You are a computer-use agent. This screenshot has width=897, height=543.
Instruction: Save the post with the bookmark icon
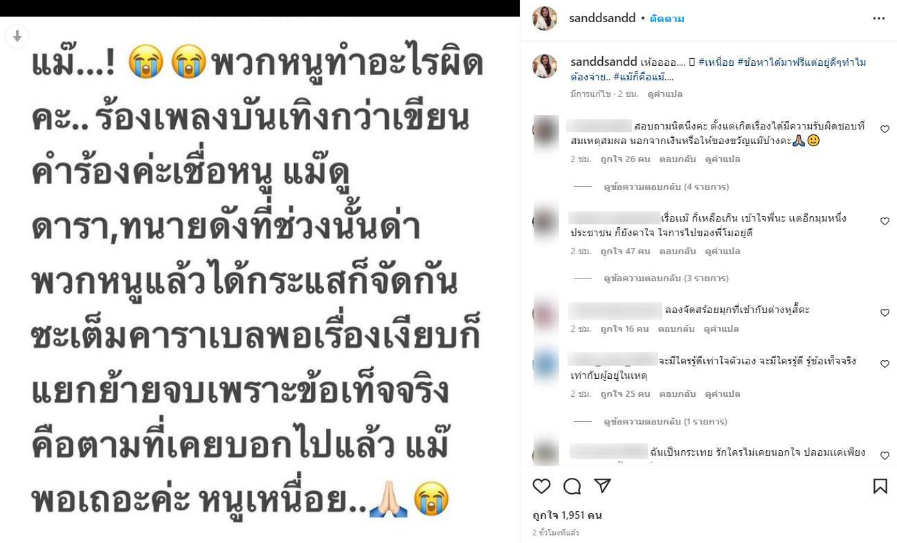[x=880, y=486]
